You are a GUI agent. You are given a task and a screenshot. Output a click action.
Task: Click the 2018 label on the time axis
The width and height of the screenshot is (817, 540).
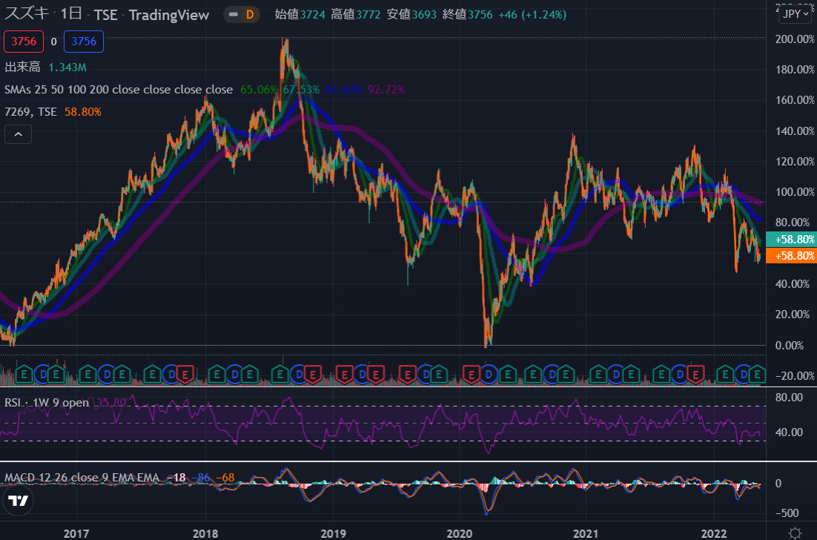click(205, 533)
